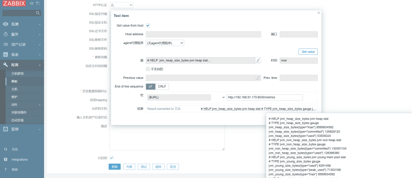Expand the 监测 menu chevron
412x178 pixels.
(40, 24)
